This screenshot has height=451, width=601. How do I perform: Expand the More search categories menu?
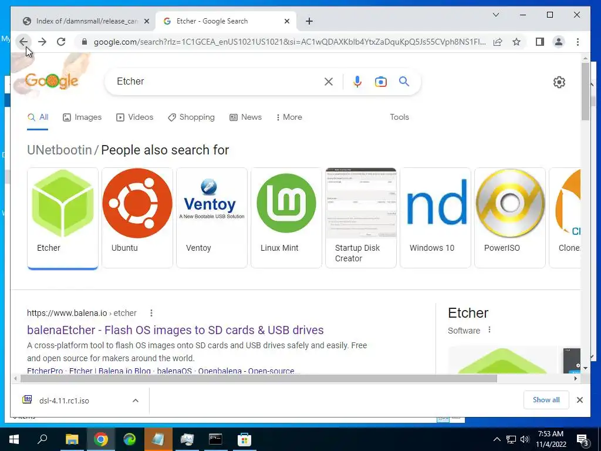click(289, 117)
